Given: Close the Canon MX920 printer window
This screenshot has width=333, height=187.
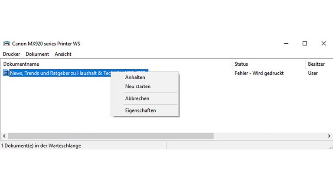Looking at the screenshot, I should (323, 43).
